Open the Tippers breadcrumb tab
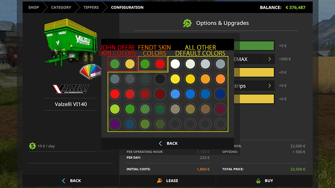The image size is (335, 188). point(91,7)
